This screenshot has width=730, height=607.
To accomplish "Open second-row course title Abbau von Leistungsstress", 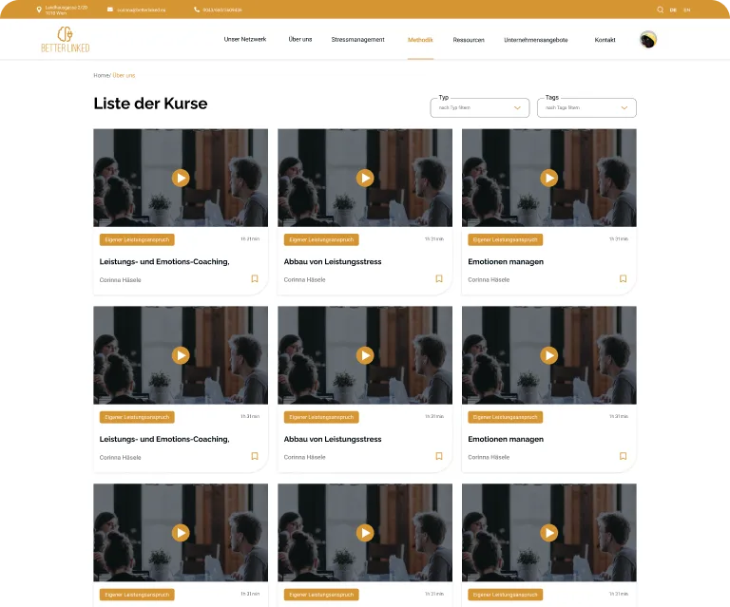I will (x=333, y=439).
